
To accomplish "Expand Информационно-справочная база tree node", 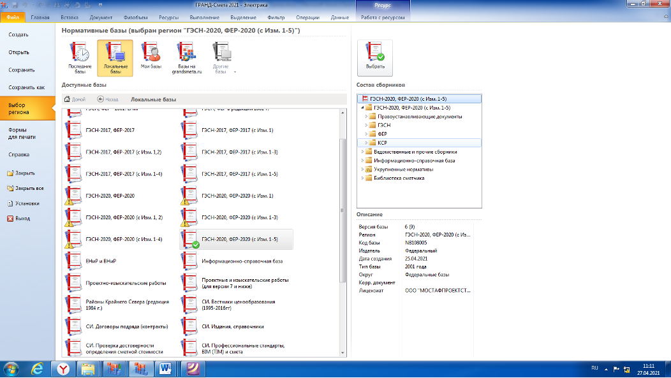I will coord(362,161).
